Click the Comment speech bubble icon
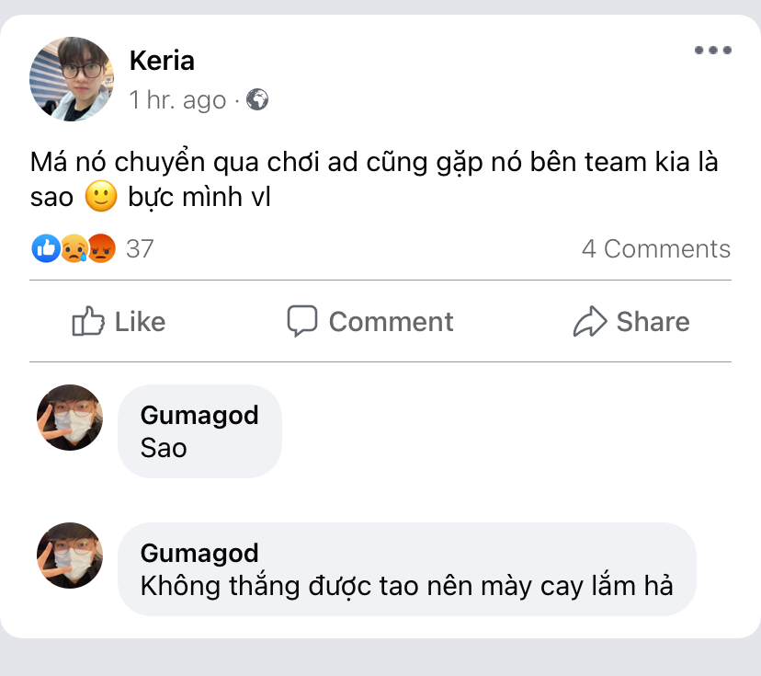This screenshot has height=676, width=761. click(x=301, y=321)
